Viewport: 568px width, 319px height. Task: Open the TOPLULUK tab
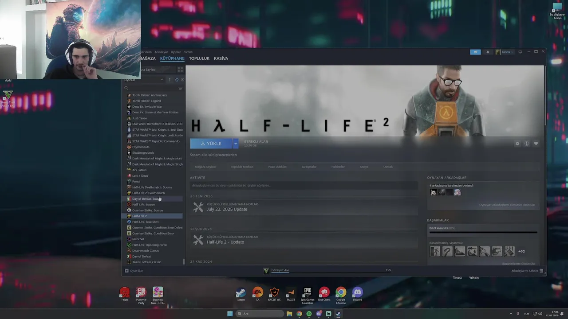click(x=199, y=58)
